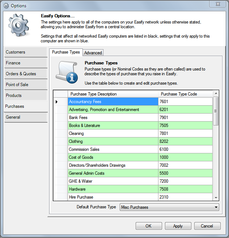Click the large Easify Options gear image

point(18,25)
